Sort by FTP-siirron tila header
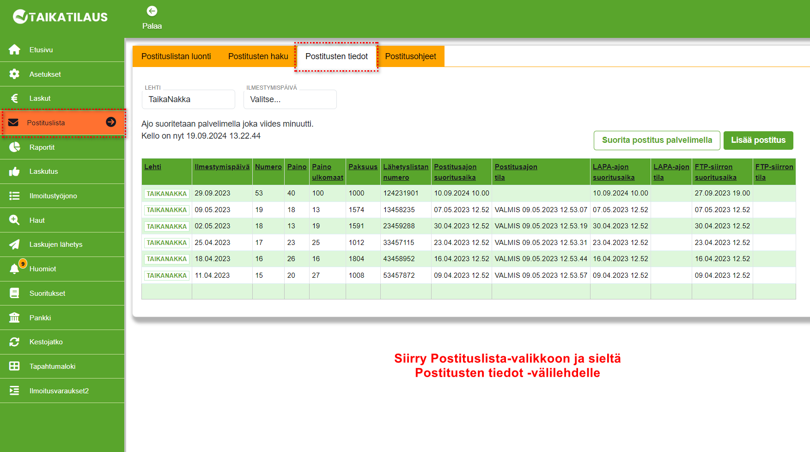The width and height of the screenshot is (810, 452). point(774,172)
